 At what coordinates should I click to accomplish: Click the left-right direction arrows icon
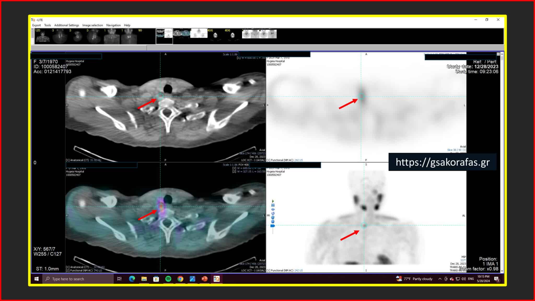point(273,209)
